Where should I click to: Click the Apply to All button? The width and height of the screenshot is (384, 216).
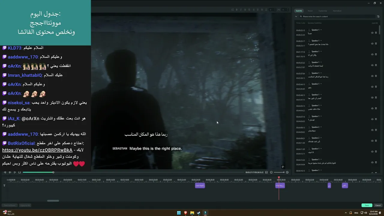pos(25,205)
